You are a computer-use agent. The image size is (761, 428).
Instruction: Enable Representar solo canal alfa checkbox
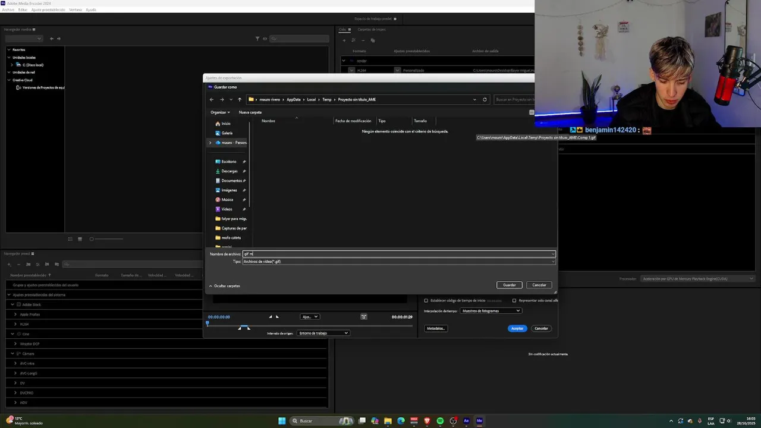pos(514,301)
